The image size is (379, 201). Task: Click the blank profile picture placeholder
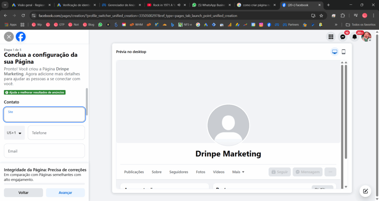(x=228, y=125)
